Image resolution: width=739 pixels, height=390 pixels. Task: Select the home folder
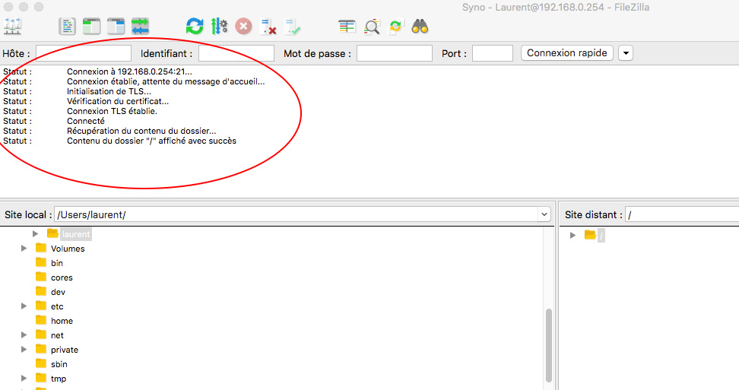pyautogui.click(x=62, y=322)
